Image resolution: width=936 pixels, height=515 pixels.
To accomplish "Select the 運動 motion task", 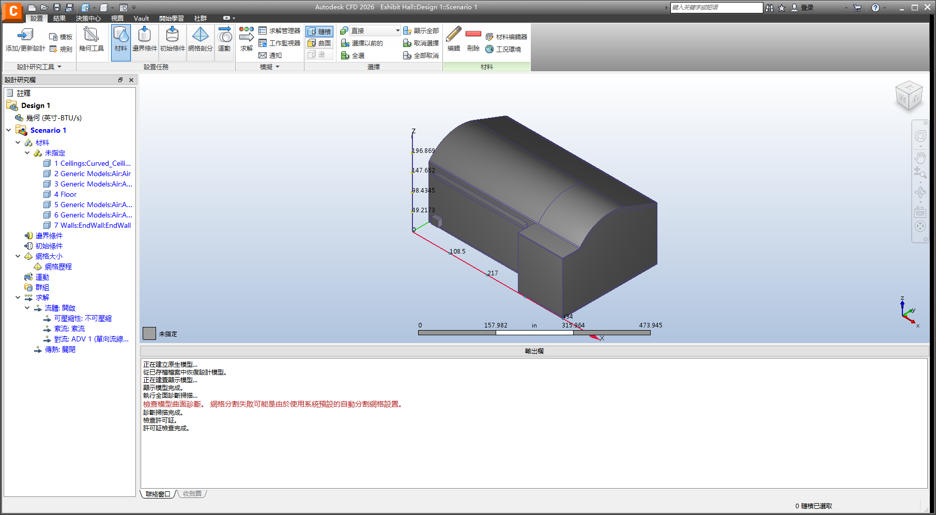I will click(224, 40).
